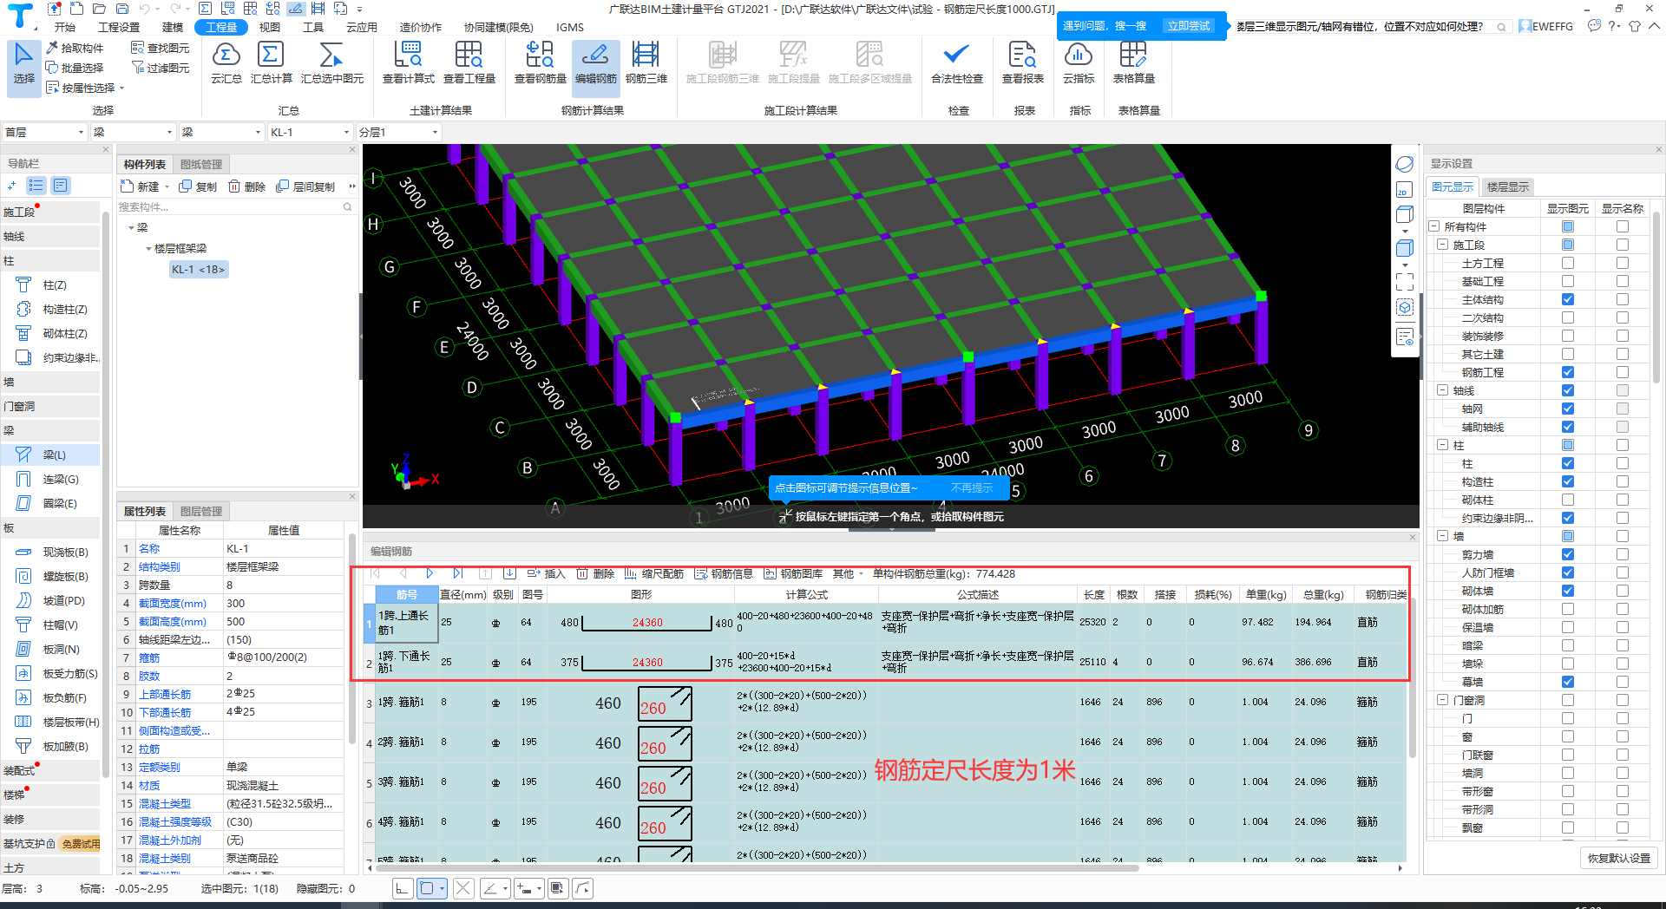Toggle 主体结构 display checkbox

1568,299
